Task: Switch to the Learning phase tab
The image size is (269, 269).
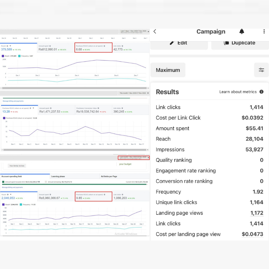Action: 58,176
